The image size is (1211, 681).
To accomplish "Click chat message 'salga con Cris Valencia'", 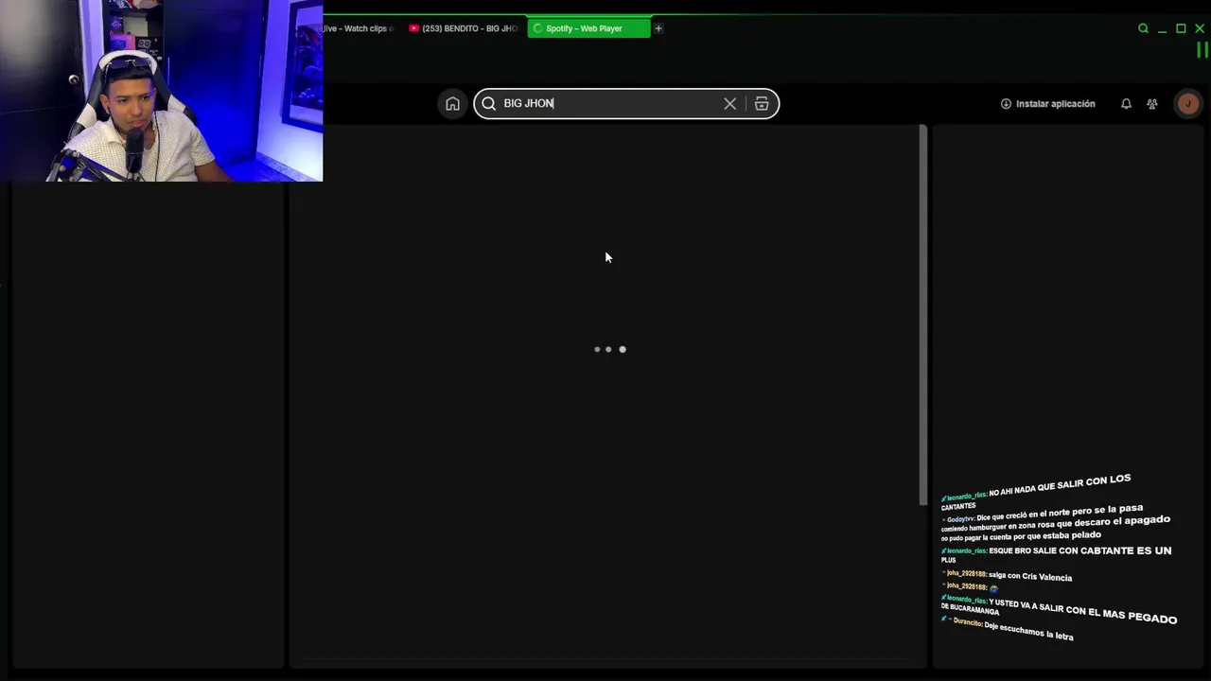I will pos(1030,576).
